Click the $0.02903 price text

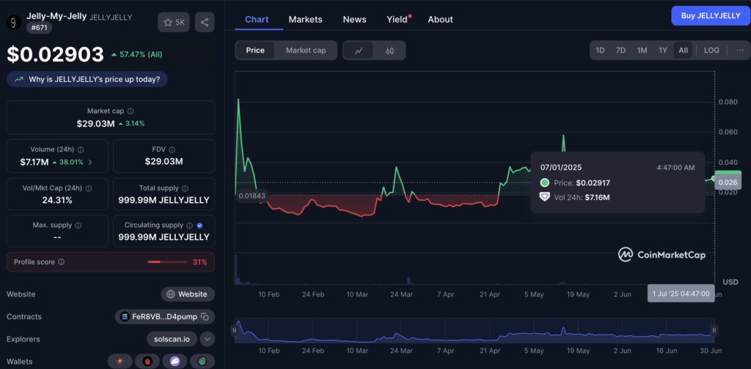pos(55,54)
